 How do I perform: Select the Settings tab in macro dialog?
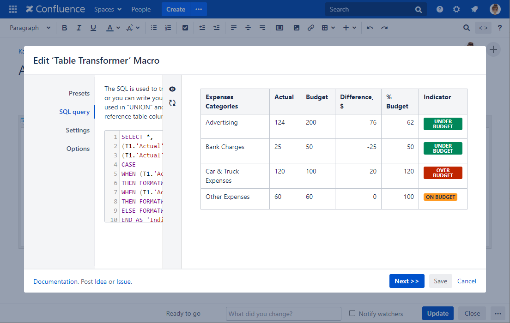pos(78,130)
